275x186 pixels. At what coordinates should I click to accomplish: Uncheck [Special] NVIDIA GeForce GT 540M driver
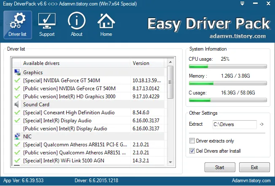coord(17,80)
